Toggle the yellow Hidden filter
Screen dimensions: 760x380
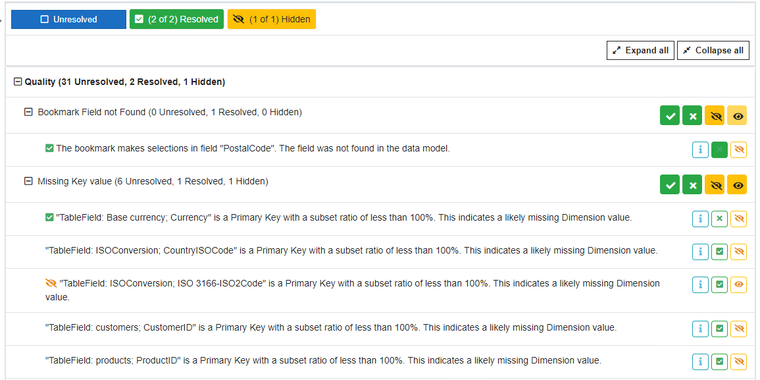272,20
